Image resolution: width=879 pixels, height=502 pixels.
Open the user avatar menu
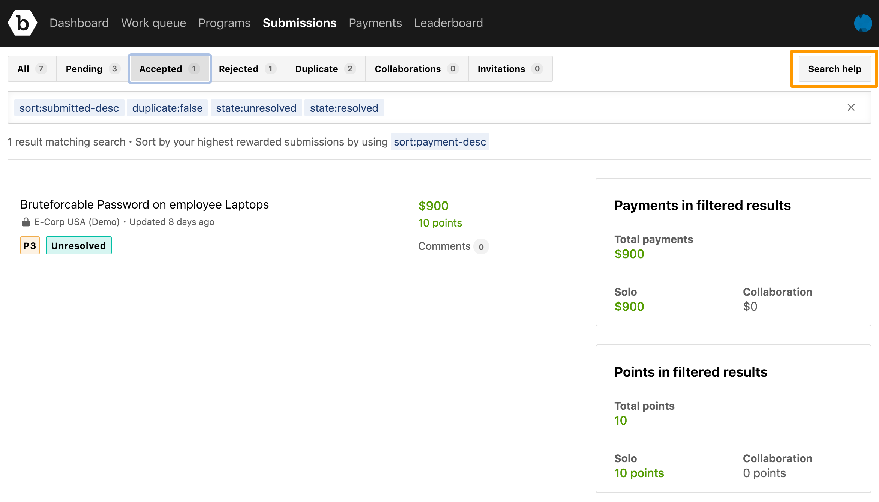point(862,23)
